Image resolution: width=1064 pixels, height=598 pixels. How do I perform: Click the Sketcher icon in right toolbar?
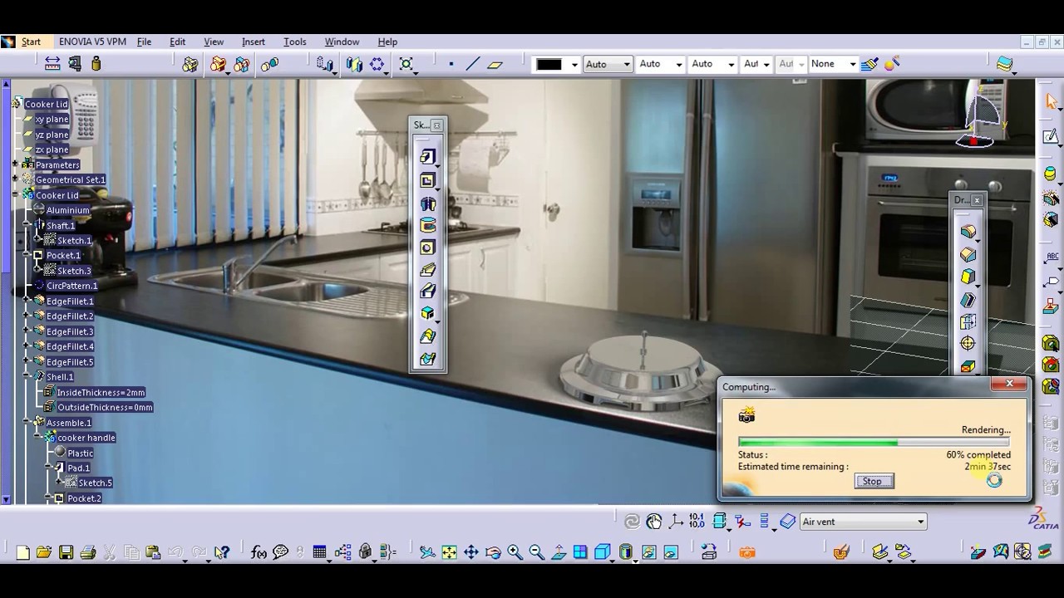point(1051,137)
